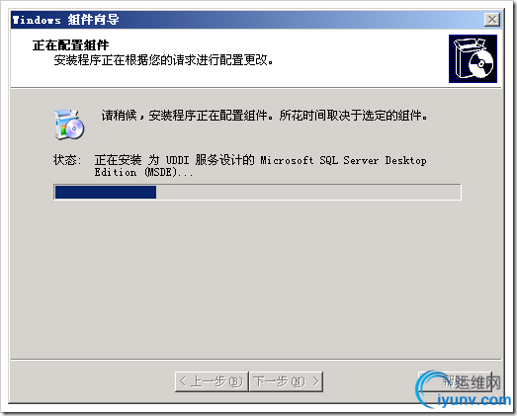Viewport: 517px width, 416px height.
Task: Close the Windows 组件向导 dialog
Action: point(492,20)
